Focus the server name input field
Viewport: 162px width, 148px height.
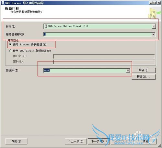[99, 35]
